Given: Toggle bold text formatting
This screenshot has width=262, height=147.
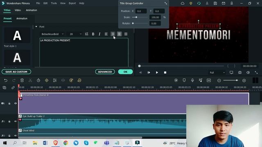Looking at the screenshot, I should pos(93,34).
